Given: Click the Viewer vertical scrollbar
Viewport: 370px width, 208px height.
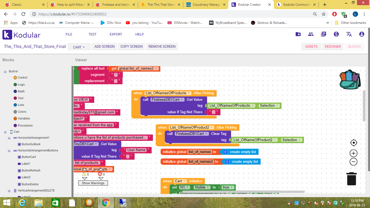Looking at the screenshot, I should point(364,106).
